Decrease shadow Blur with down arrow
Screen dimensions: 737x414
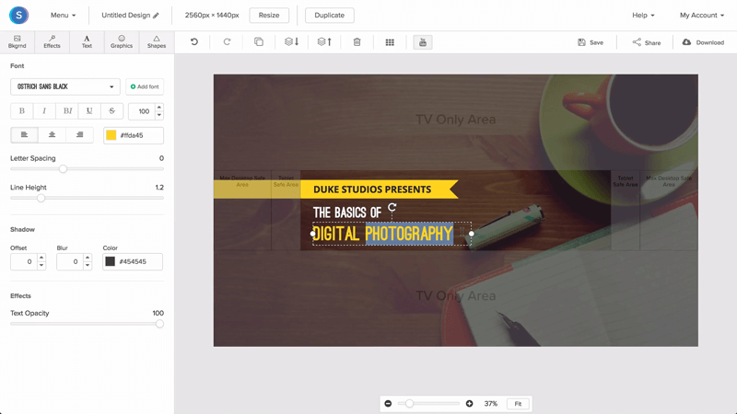pyautogui.click(x=88, y=266)
